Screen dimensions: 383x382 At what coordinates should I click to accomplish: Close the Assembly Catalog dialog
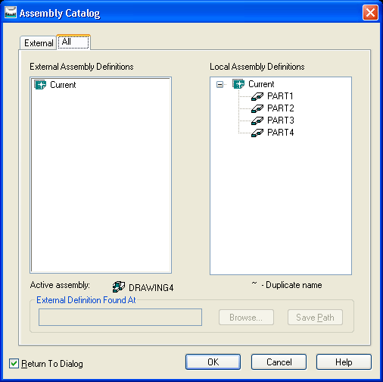[370, 12]
